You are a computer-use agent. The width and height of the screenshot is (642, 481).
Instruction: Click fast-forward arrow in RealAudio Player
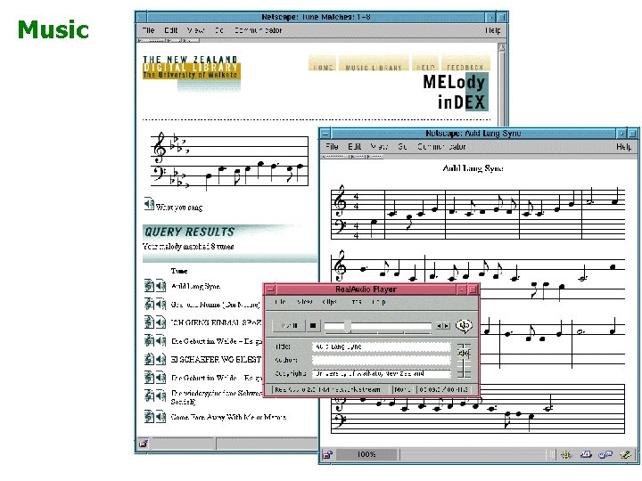[x=447, y=326]
